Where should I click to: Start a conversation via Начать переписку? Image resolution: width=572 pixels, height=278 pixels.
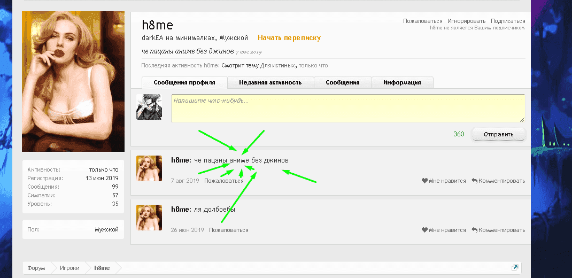(x=289, y=38)
